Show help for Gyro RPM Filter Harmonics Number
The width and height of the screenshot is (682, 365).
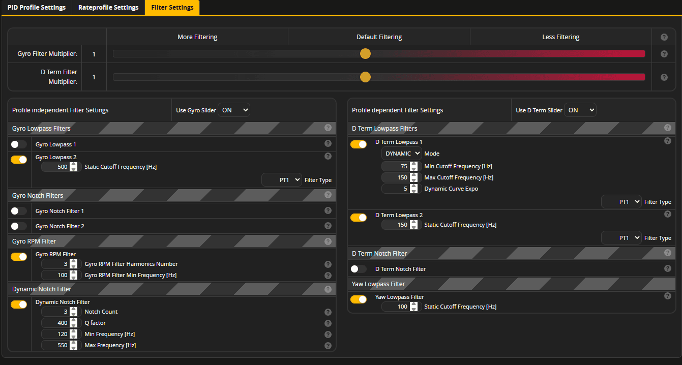[328, 264]
